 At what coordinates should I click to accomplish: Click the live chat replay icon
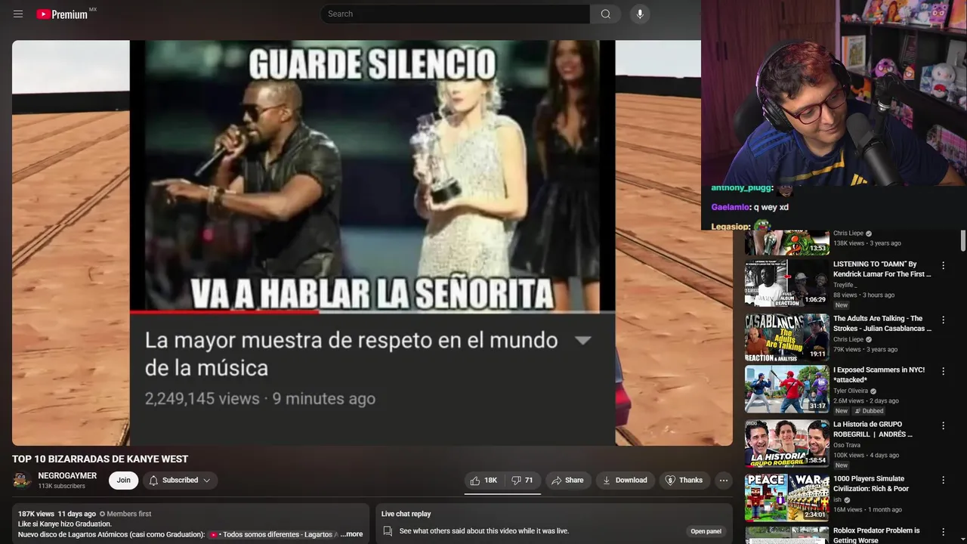tap(388, 531)
